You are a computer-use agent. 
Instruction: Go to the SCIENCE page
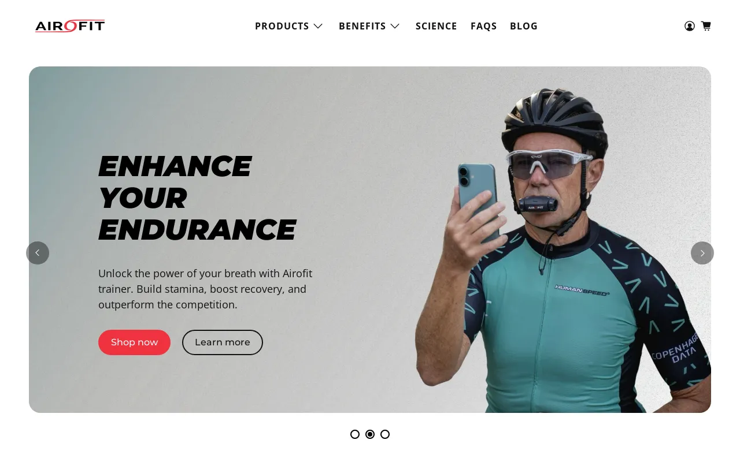(436, 26)
